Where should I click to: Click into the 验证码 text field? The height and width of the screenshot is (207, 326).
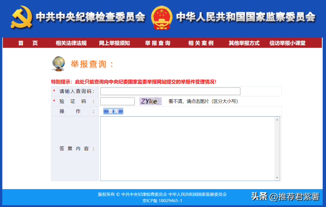[x=117, y=101]
